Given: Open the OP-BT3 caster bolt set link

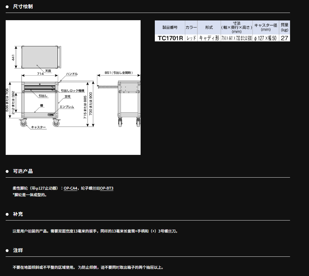Looking at the screenshot, I should pyautogui.click(x=106, y=188).
